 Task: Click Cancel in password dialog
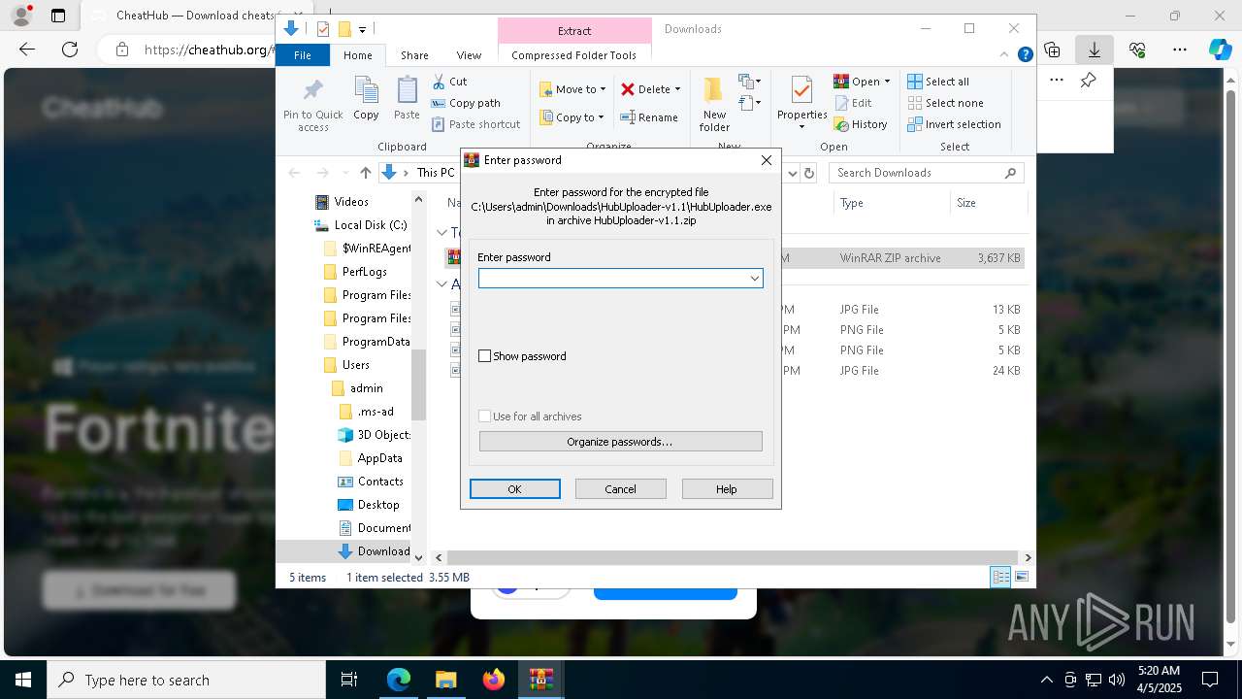point(621,489)
